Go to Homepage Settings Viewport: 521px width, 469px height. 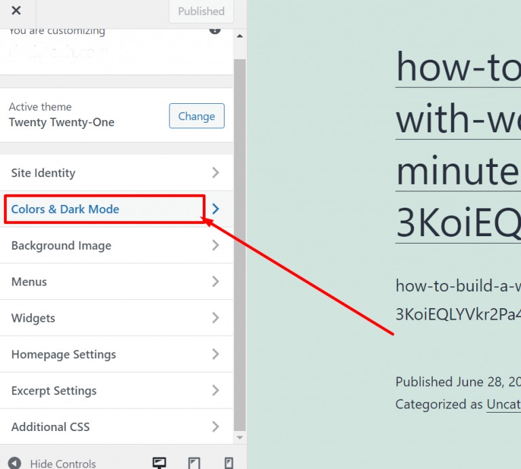(63, 354)
